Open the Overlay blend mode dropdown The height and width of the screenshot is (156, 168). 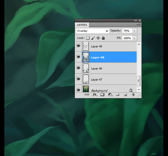pyautogui.click(x=93, y=31)
